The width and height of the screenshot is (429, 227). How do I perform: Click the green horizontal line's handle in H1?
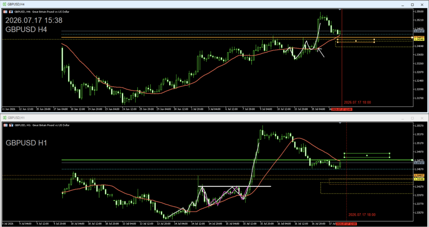pos(412,160)
